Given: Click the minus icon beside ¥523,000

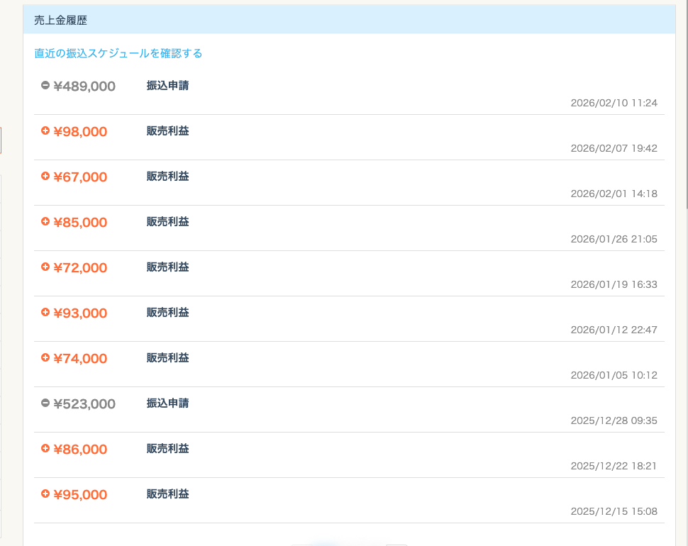Looking at the screenshot, I should [x=45, y=403].
